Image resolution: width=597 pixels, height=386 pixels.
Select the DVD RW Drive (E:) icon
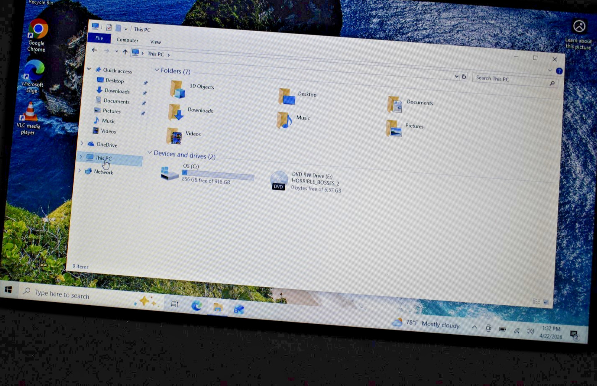click(x=279, y=181)
